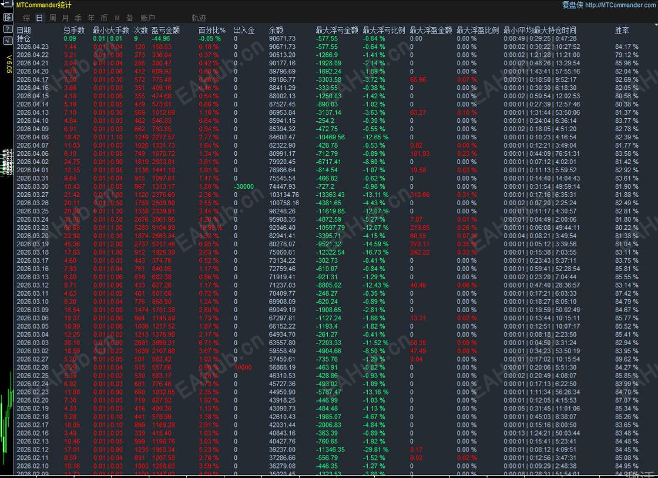Image resolution: width=658 pixels, height=478 pixels.
Task: Click win rate 89.62 %
Action: pyautogui.click(x=626, y=359)
